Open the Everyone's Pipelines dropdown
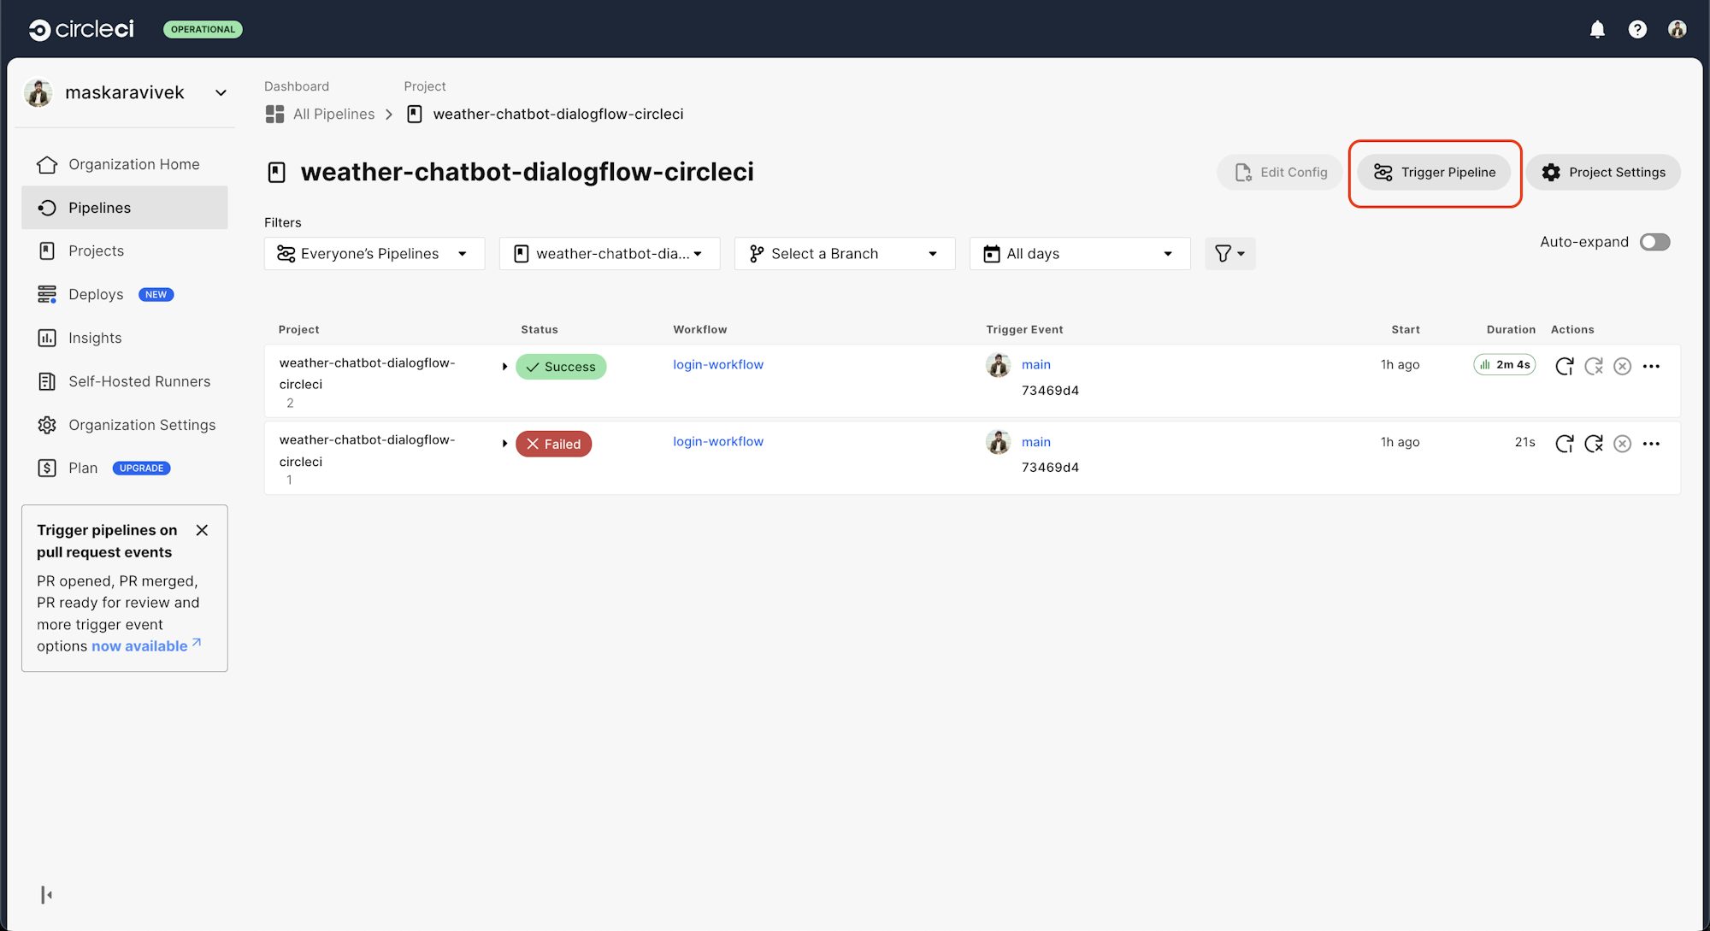 coord(374,253)
